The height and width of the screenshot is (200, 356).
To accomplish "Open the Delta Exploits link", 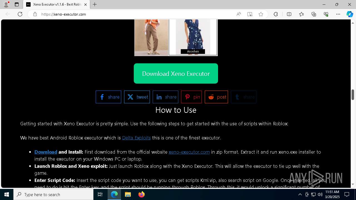I will (x=136, y=138).
